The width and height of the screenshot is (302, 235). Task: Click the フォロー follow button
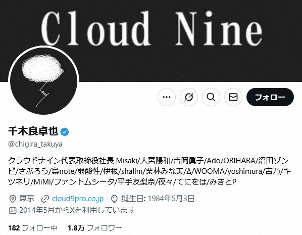click(270, 97)
